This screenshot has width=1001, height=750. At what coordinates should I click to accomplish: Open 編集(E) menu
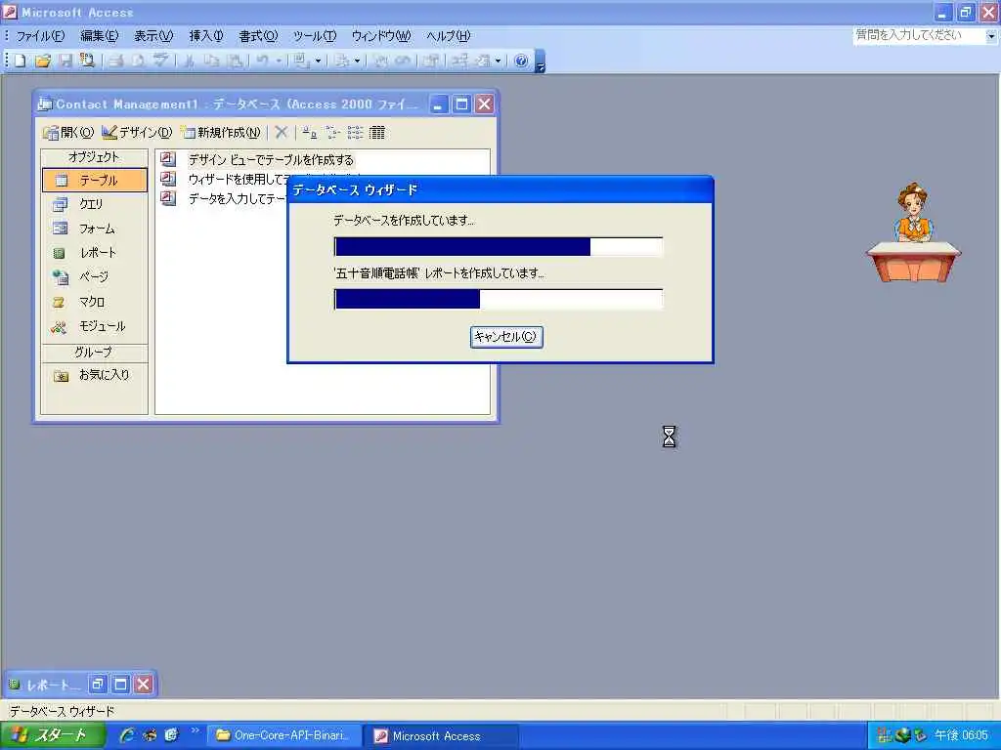coord(100,36)
